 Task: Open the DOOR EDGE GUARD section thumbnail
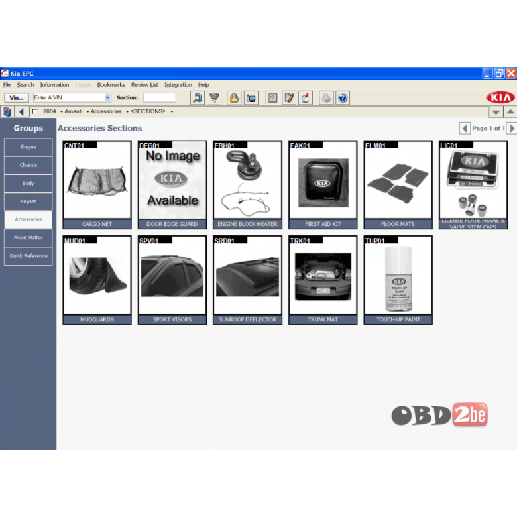coord(172,185)
